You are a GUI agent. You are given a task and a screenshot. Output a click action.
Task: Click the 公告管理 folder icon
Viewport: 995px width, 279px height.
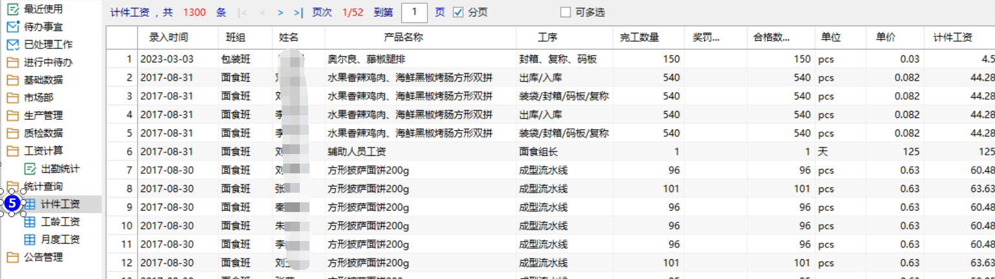(x=12, y=257)
